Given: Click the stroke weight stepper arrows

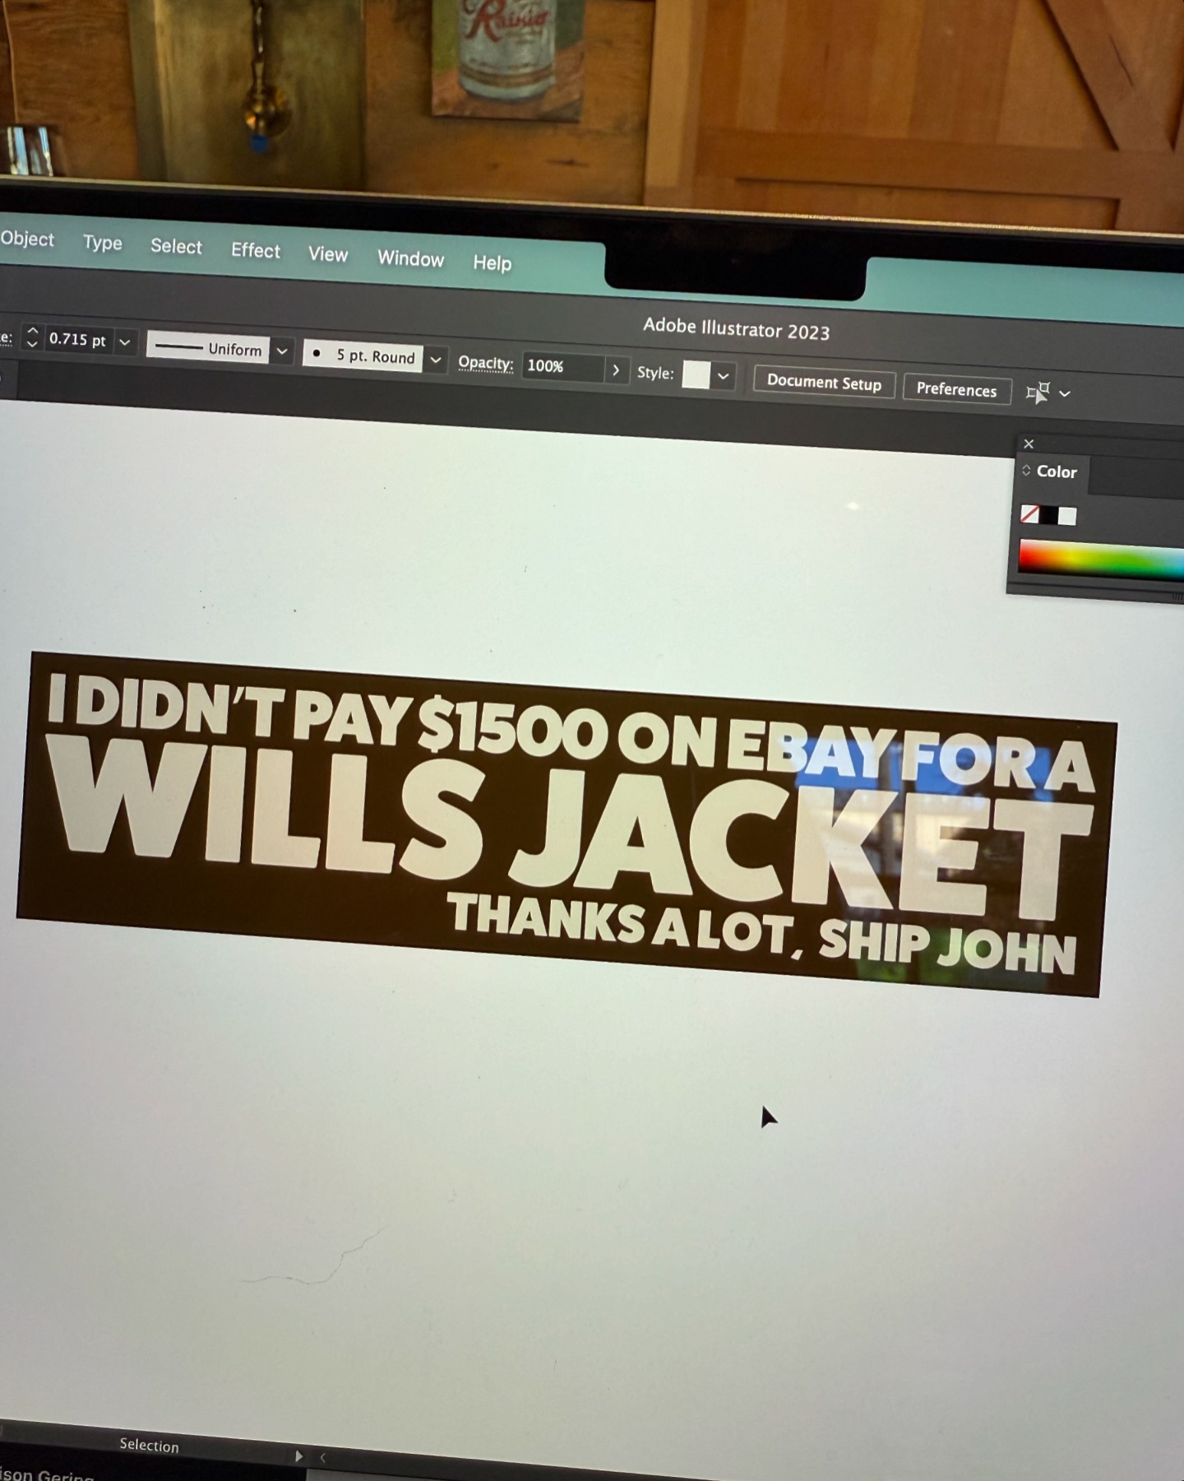Looking at the screenshot, I should point(32,337).
